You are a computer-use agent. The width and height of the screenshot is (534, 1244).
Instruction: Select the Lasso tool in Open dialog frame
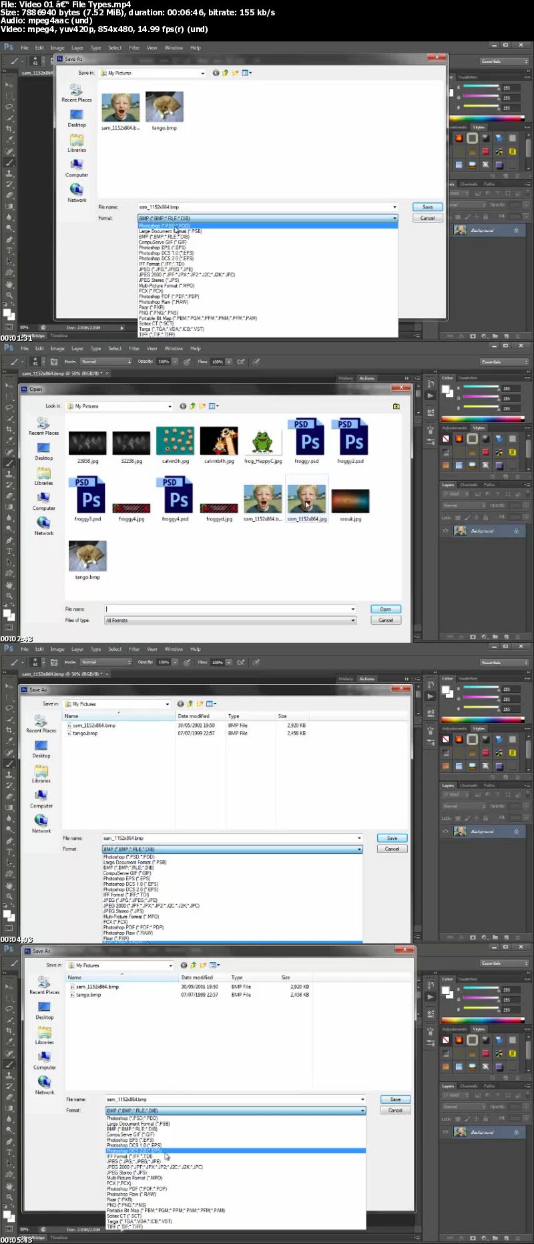[x=9, y=408]
